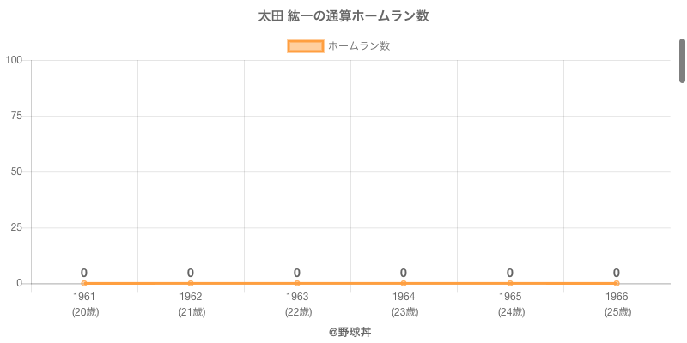Click the chart title 太田 紘一の通算ホームラン数

pos(343,16)
